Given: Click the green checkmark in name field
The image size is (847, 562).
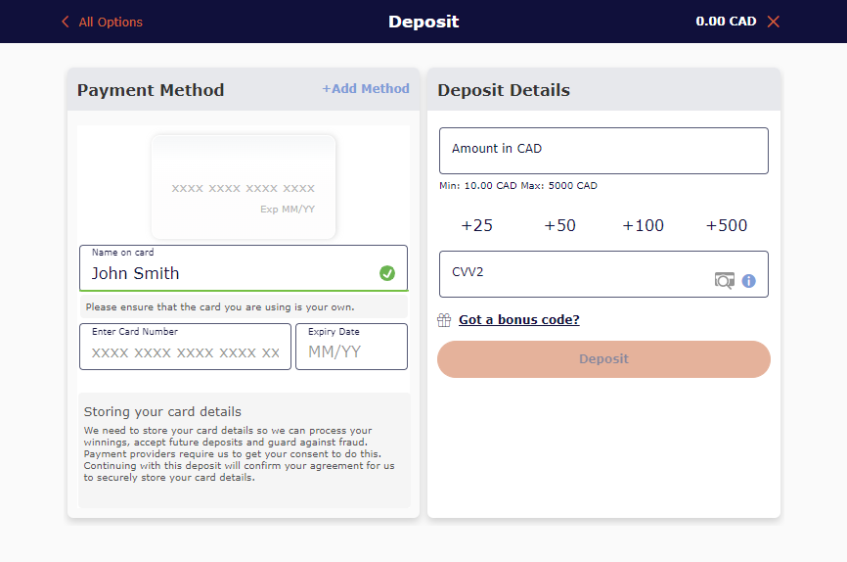Looking at the screenshot, I should click(386, 273).
